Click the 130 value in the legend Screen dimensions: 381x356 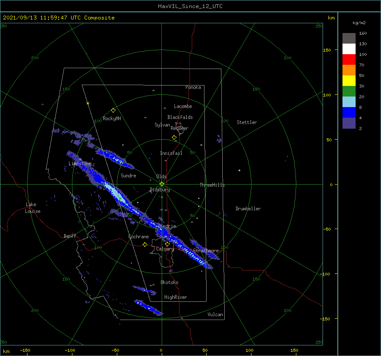(x=363, y=44)
